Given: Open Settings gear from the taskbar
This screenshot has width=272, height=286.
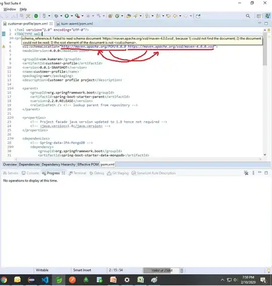Looking at the screenshot, I should (x=127, y=280).
